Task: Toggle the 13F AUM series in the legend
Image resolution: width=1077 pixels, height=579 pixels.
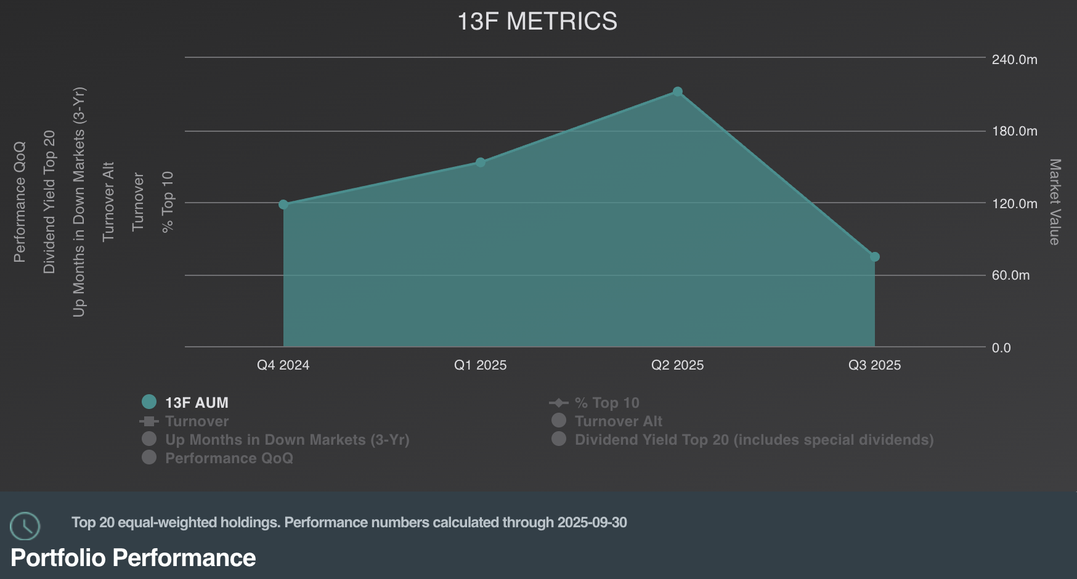Action: 185,402
